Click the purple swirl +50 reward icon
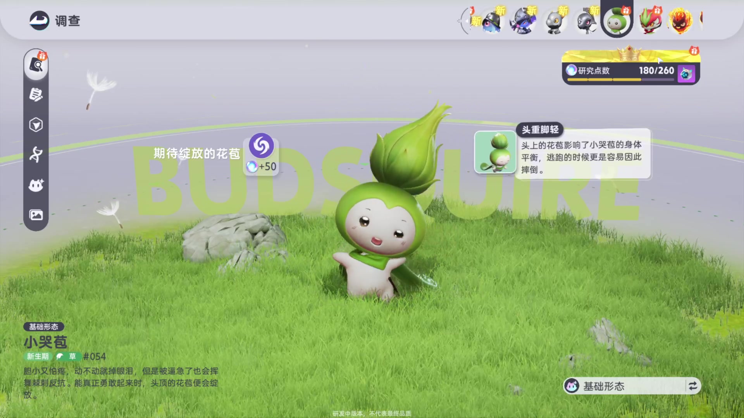744x418 pixels. click(x=261, y=146)
